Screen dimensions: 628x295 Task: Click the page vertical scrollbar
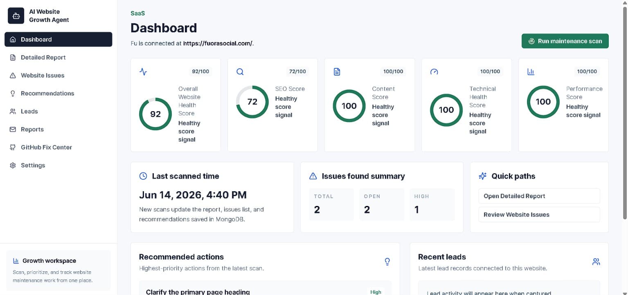625,112
